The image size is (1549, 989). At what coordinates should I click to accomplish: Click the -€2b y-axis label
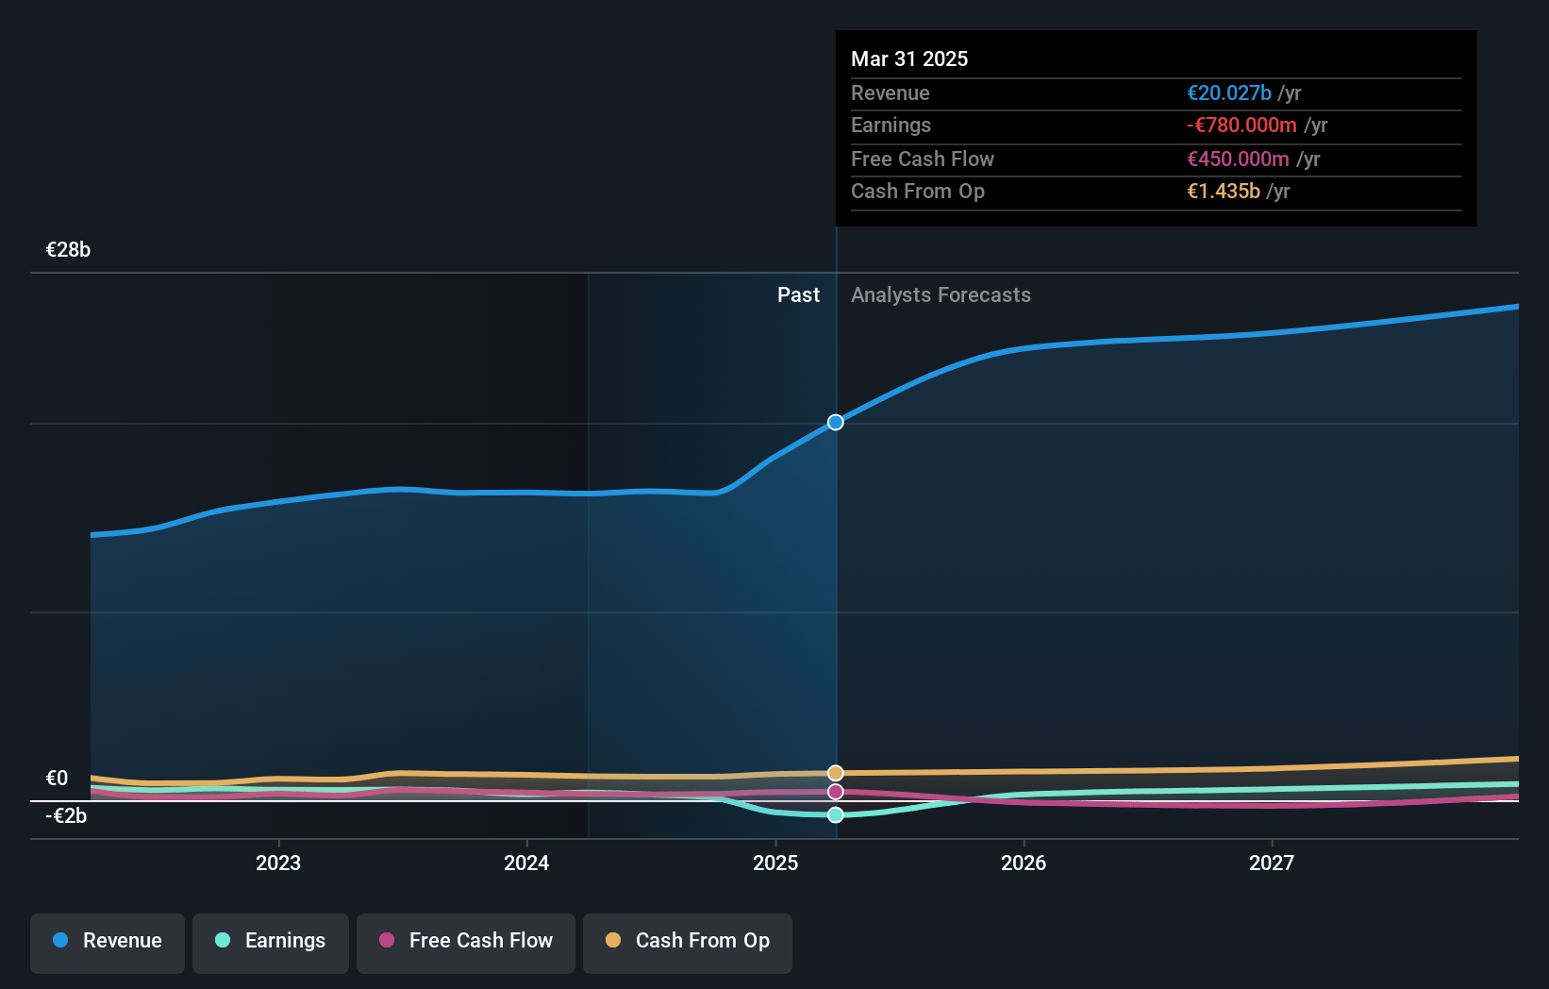click(x=66, y=816)
